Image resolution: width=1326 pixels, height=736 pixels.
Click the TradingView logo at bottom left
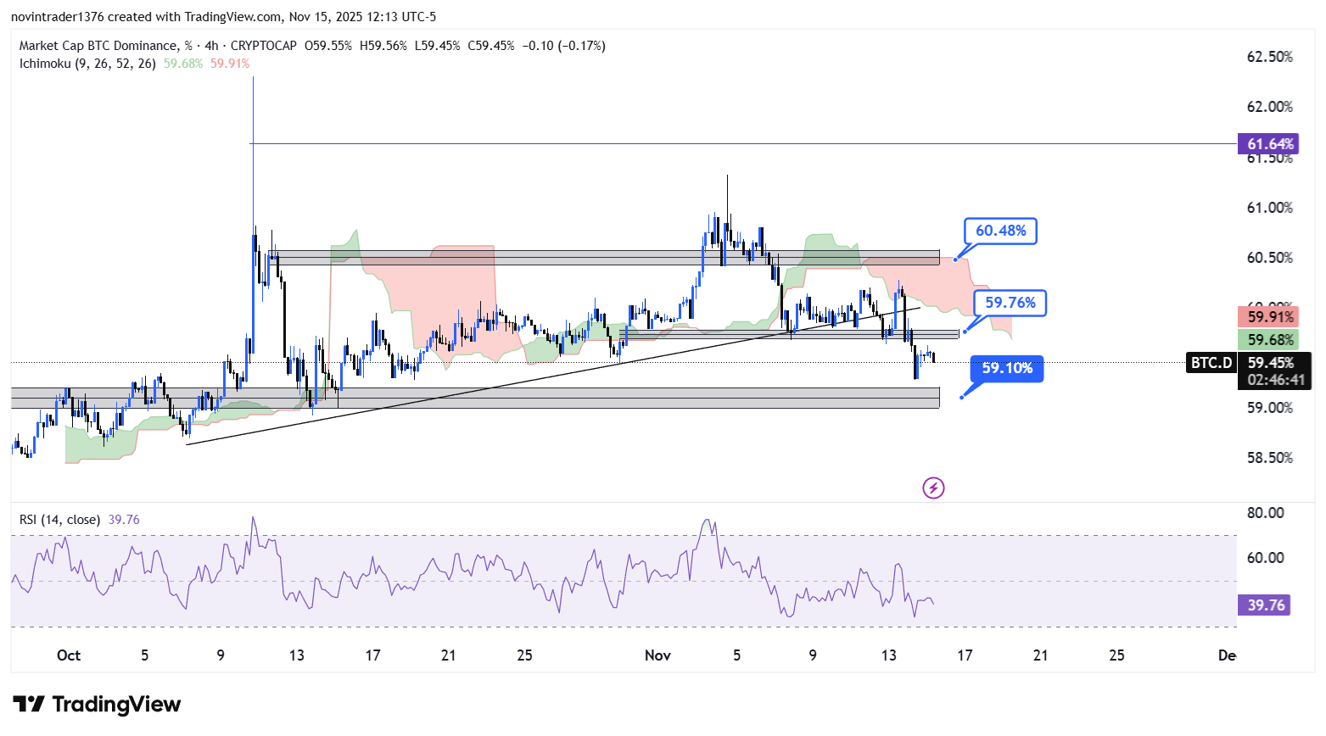97,705
